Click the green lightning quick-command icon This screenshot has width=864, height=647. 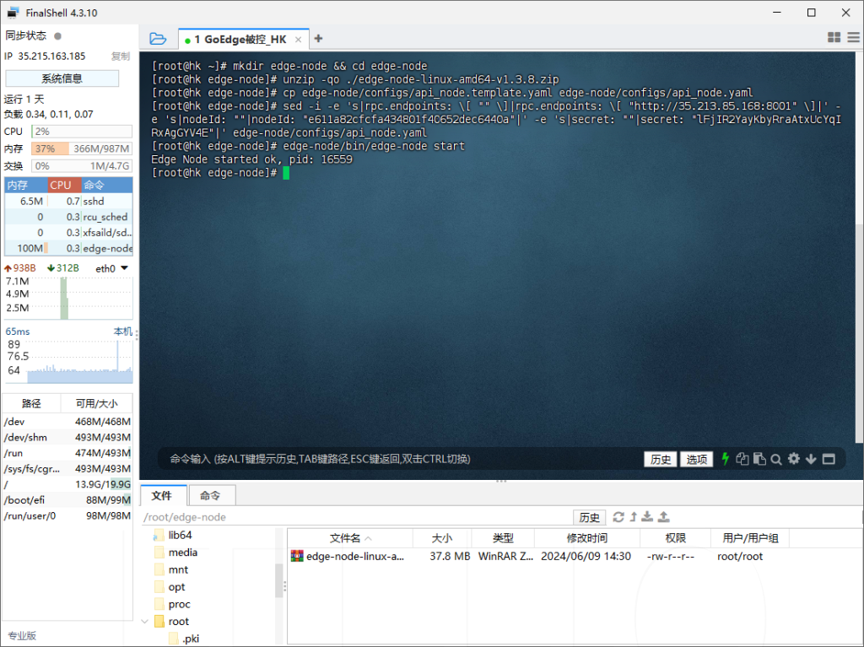[x=725, y=459]
